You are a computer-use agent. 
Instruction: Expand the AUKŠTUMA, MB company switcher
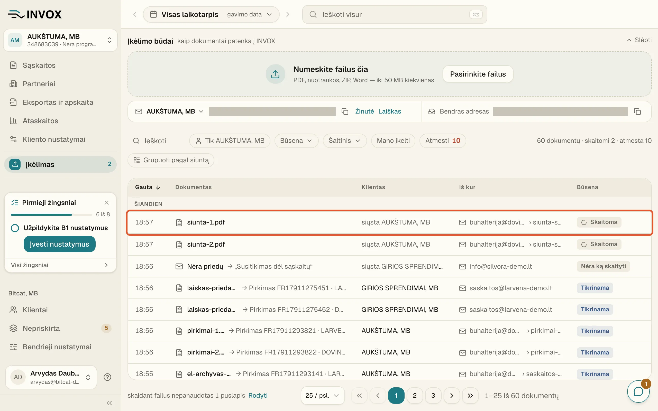coord(60,40)
